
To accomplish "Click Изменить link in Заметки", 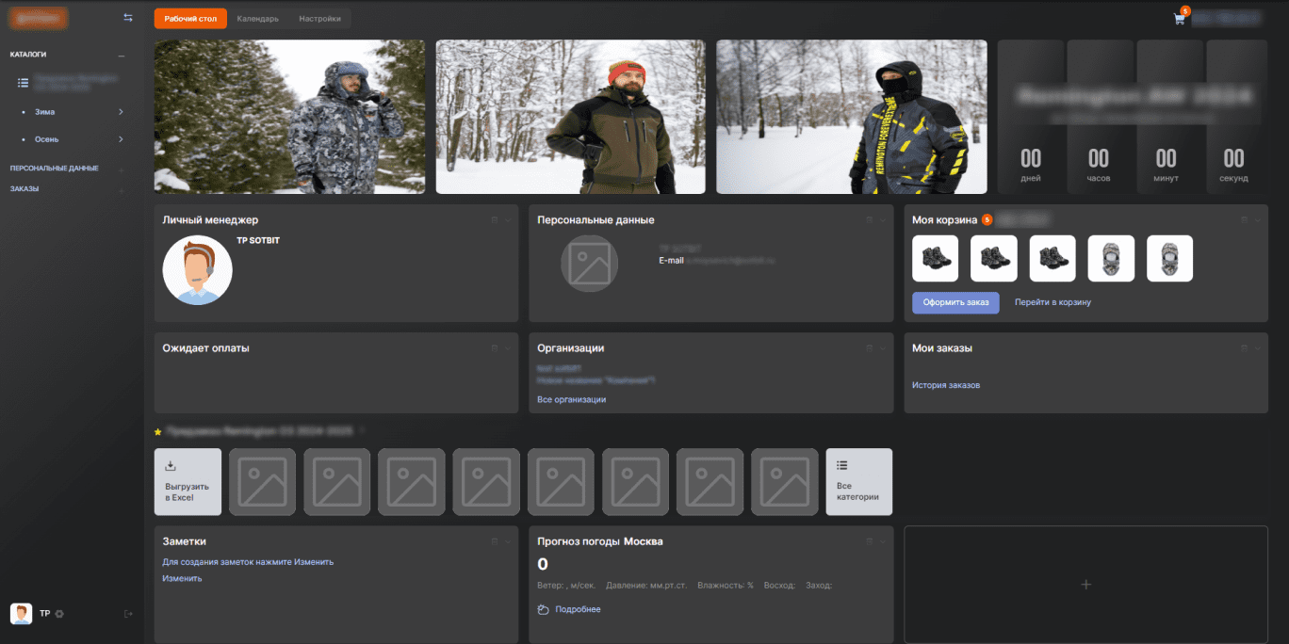I will pos(182,578).
